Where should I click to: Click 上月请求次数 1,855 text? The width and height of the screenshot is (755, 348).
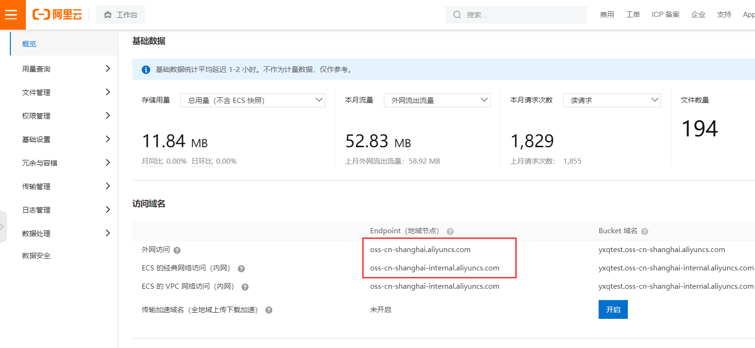coord(546,161)
